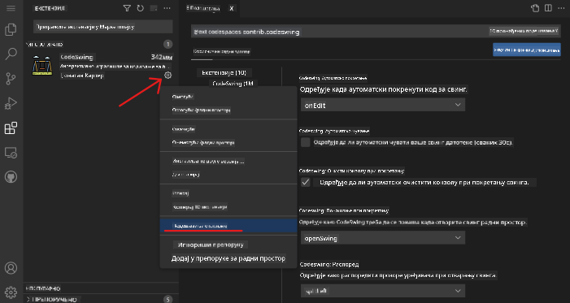Viewport: 570px width, 303px height.
Task: Open the Run and Debug view
Action: (11, 103)
